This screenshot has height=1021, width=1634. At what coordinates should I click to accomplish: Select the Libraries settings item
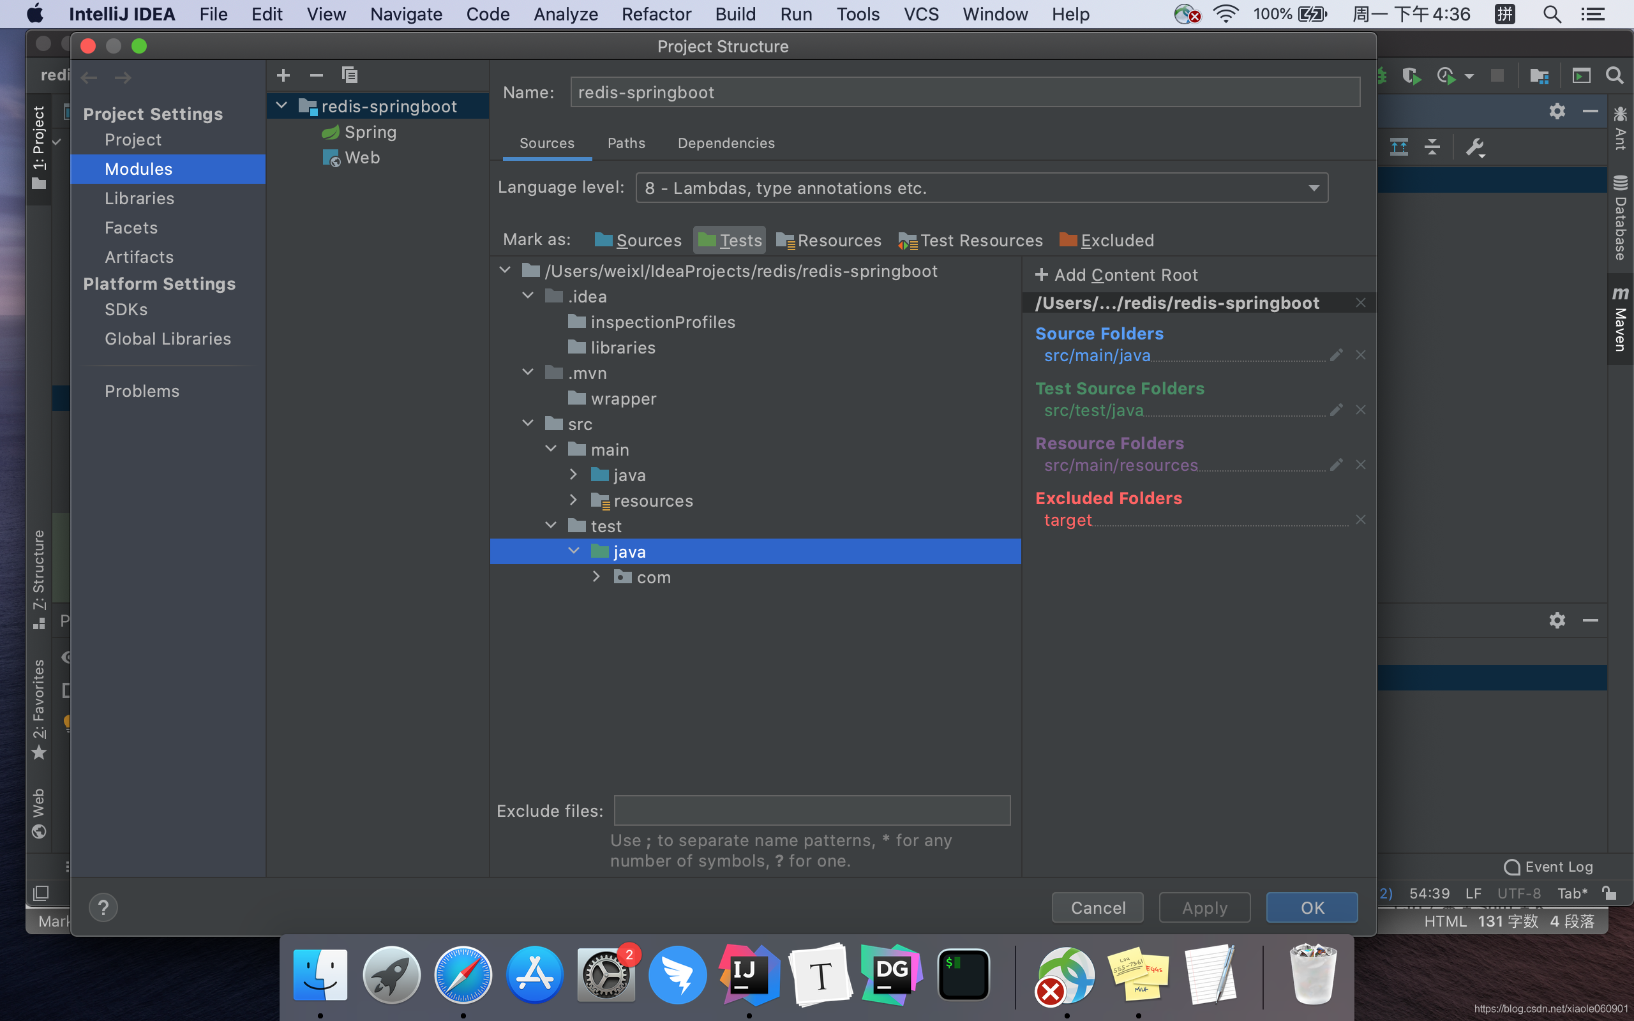[140, 198]
